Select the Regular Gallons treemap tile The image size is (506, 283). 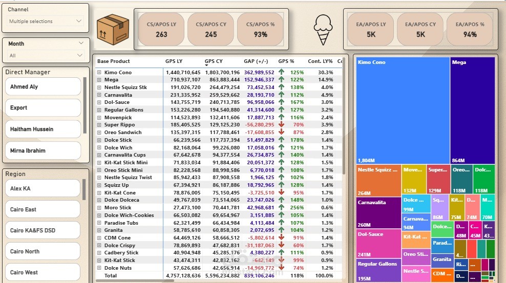[x=378, y=270]
